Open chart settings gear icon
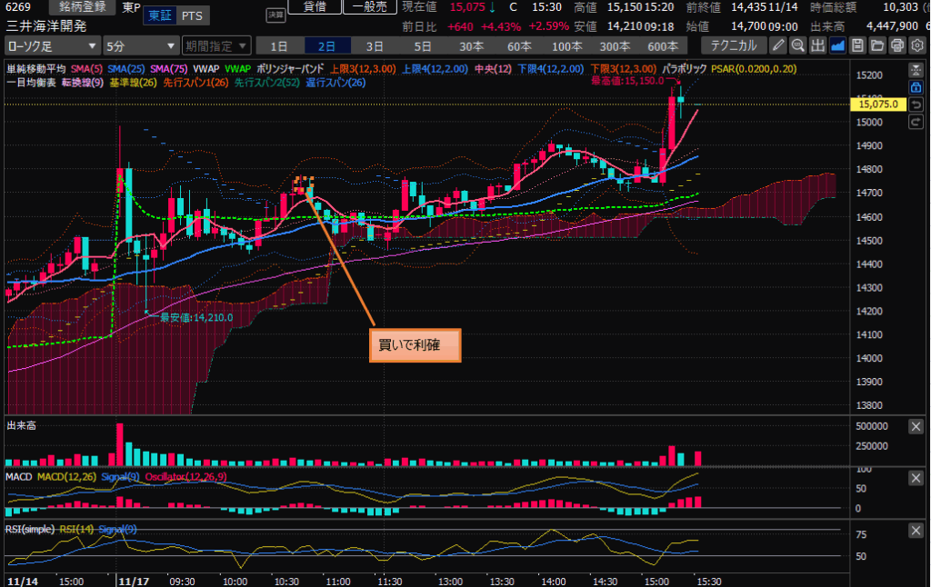This screenshot has height=587, width=931. coord(916,45)
